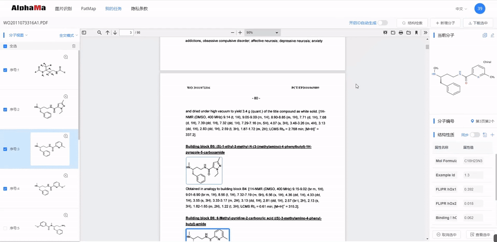Check molecule 序号:5
Image resolution: width=497 pixels, height=242 pixels.
[5, 228]
